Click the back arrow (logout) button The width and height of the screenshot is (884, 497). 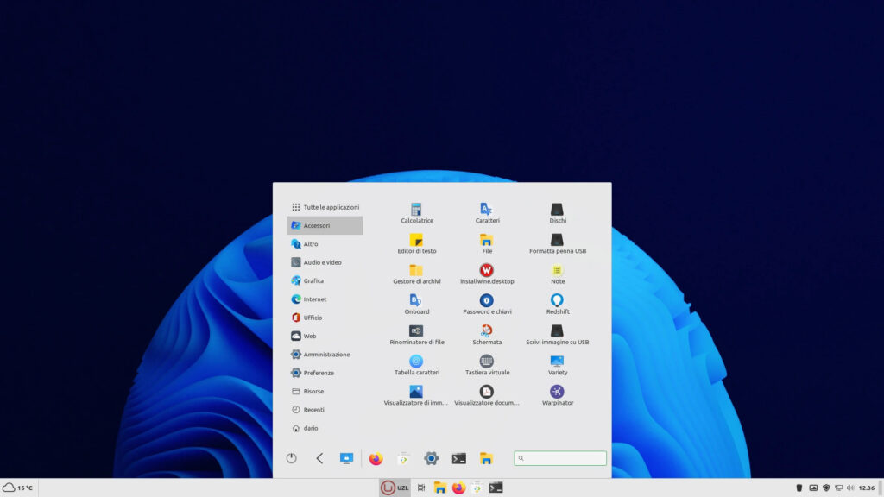[x=319, y=458]
